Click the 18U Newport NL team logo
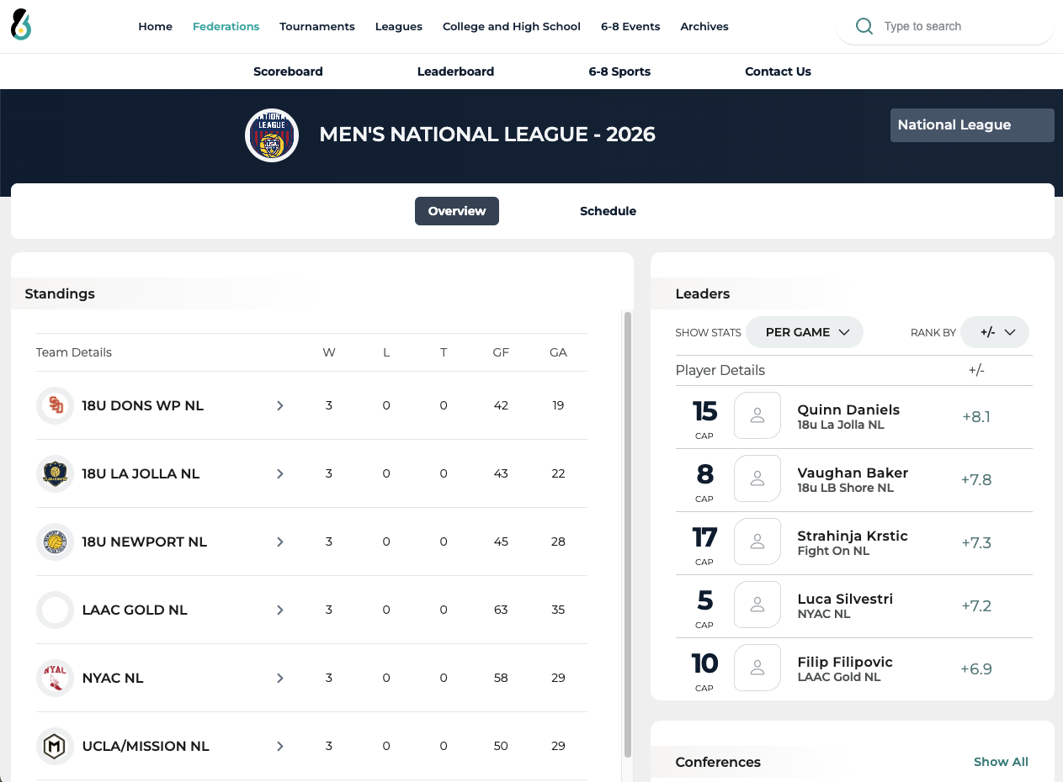 coord(56,542)
